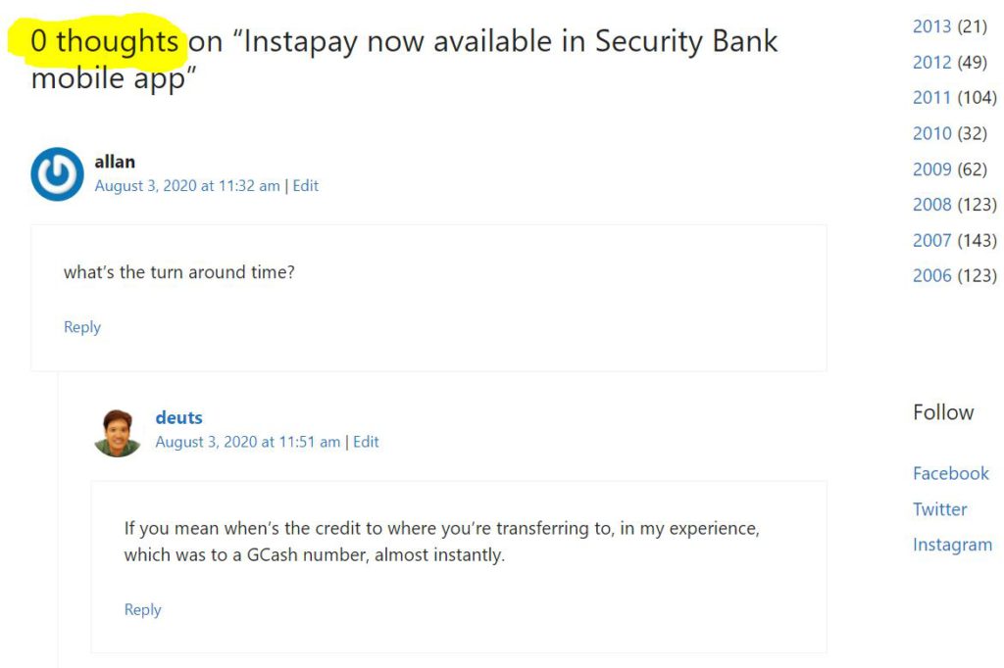
Task: Click deuts' profile photo avatar
Action: point(118,432)
